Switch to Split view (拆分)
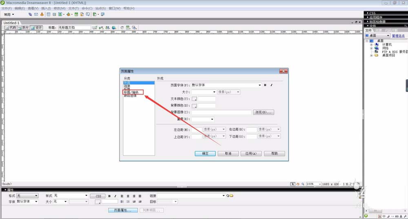 [23, 28]
